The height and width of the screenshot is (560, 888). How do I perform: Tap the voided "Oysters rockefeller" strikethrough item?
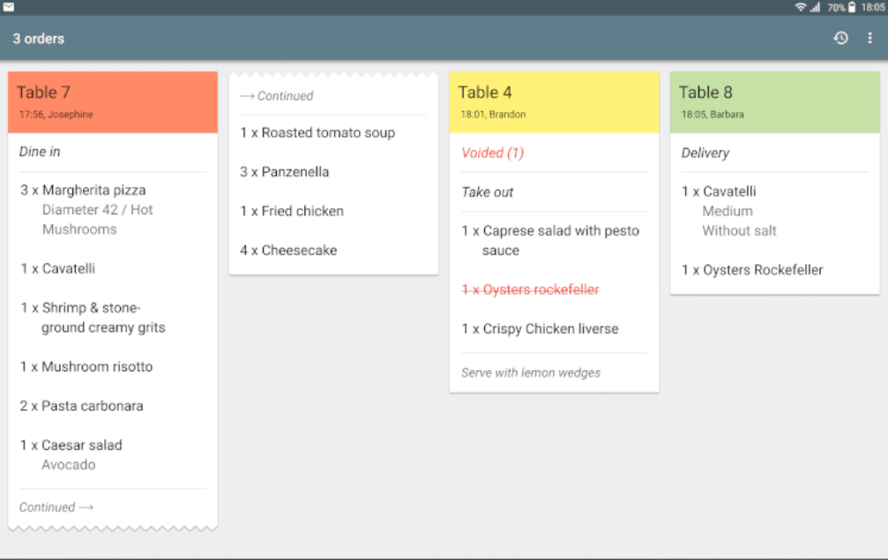(x=530, y=289)
